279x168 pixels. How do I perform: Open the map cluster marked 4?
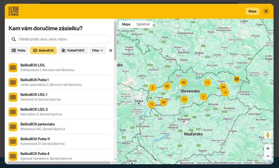[x=225, y=92]
